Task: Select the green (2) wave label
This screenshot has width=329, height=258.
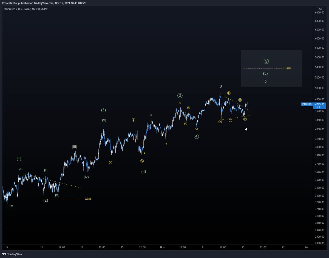Action: [x=46, y=200]
